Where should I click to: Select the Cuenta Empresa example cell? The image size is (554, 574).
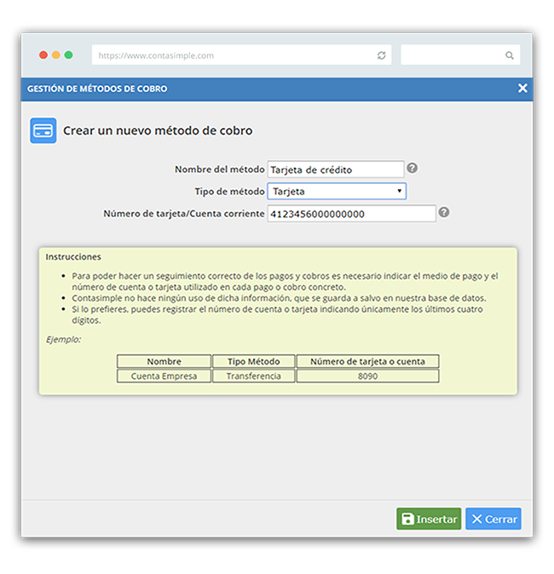(164, 376)
